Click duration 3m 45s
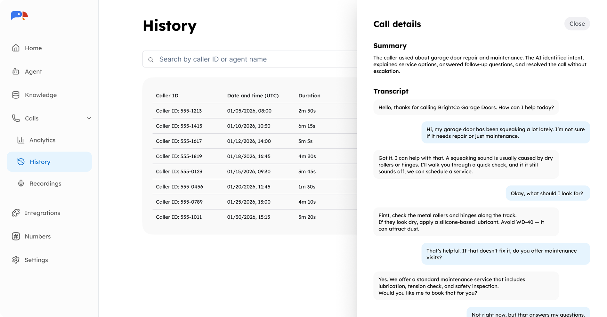 [x=307, y=171]
